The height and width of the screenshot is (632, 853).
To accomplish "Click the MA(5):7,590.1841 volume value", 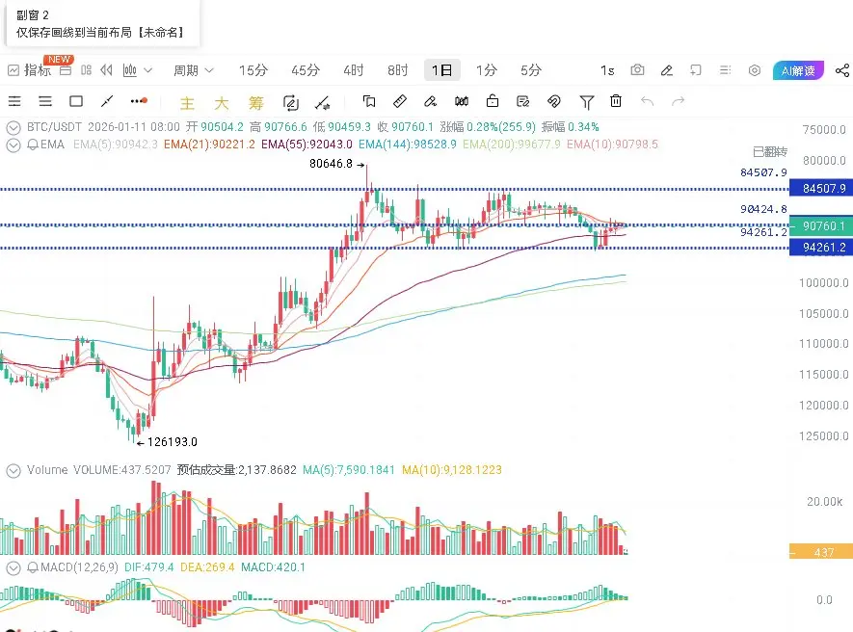I will 349,469.
